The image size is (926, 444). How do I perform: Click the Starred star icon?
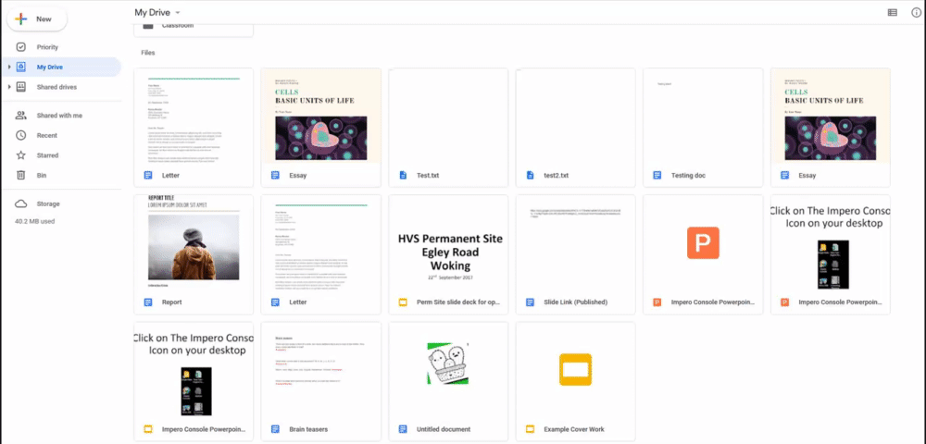pos(20,155)
